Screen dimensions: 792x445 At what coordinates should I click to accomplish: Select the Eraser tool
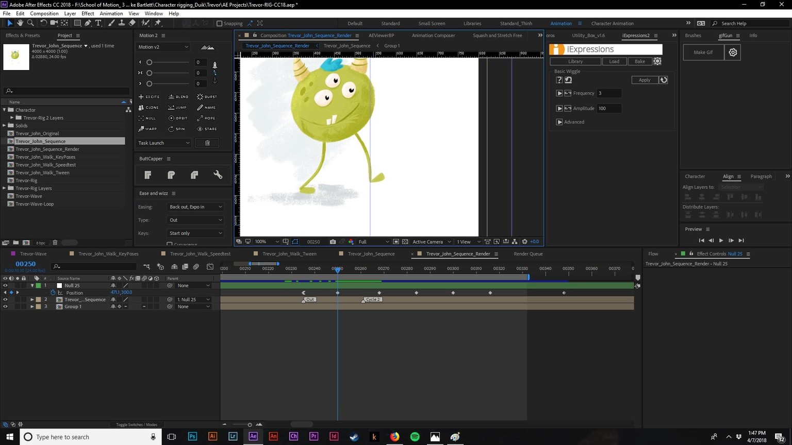point(132,23)
